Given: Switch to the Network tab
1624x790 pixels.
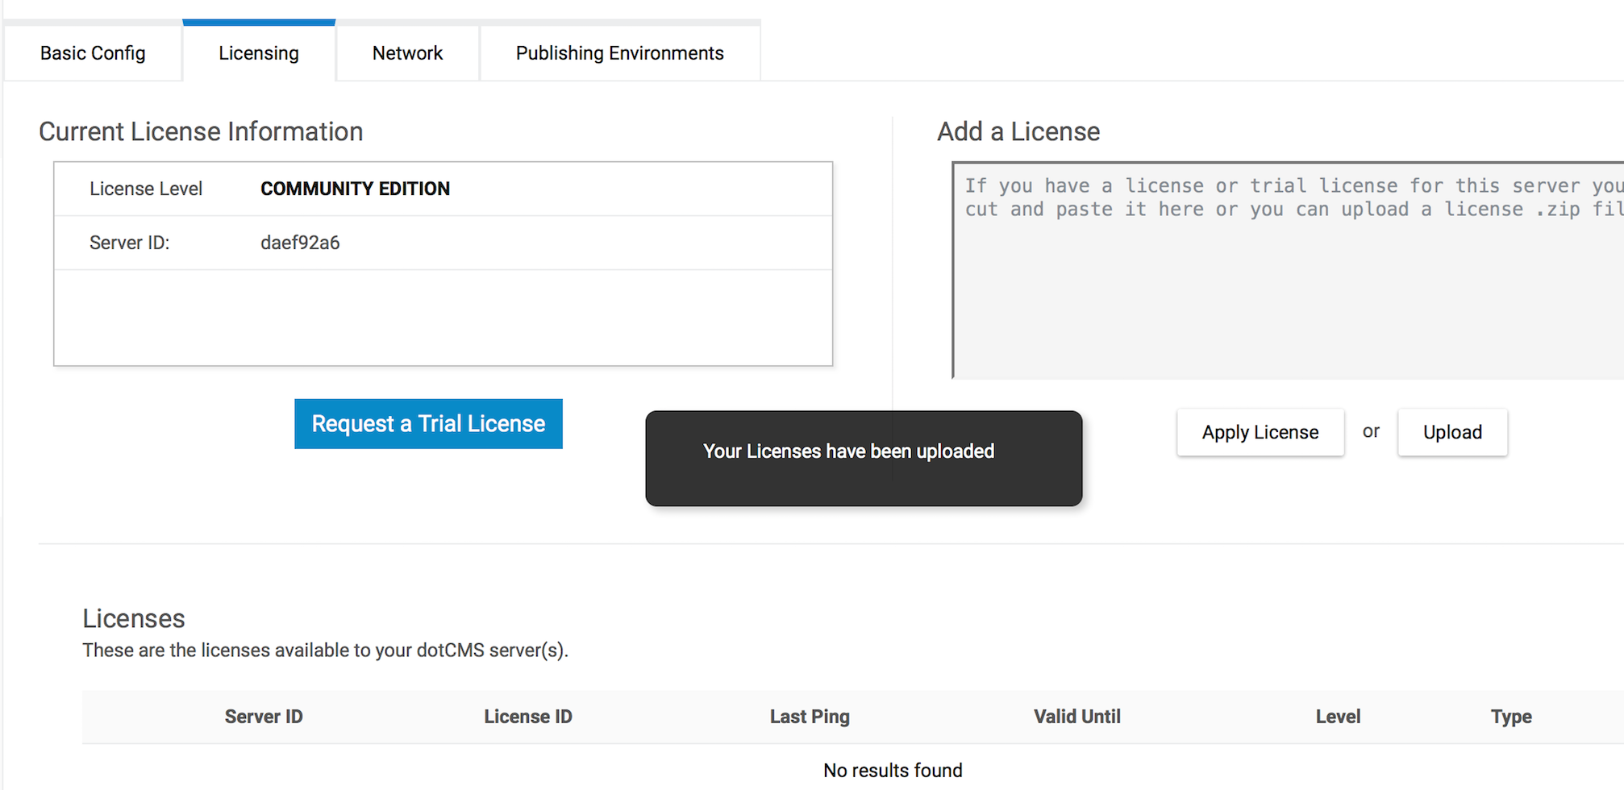Looking at the screenshot, I should tap(407, 52).
